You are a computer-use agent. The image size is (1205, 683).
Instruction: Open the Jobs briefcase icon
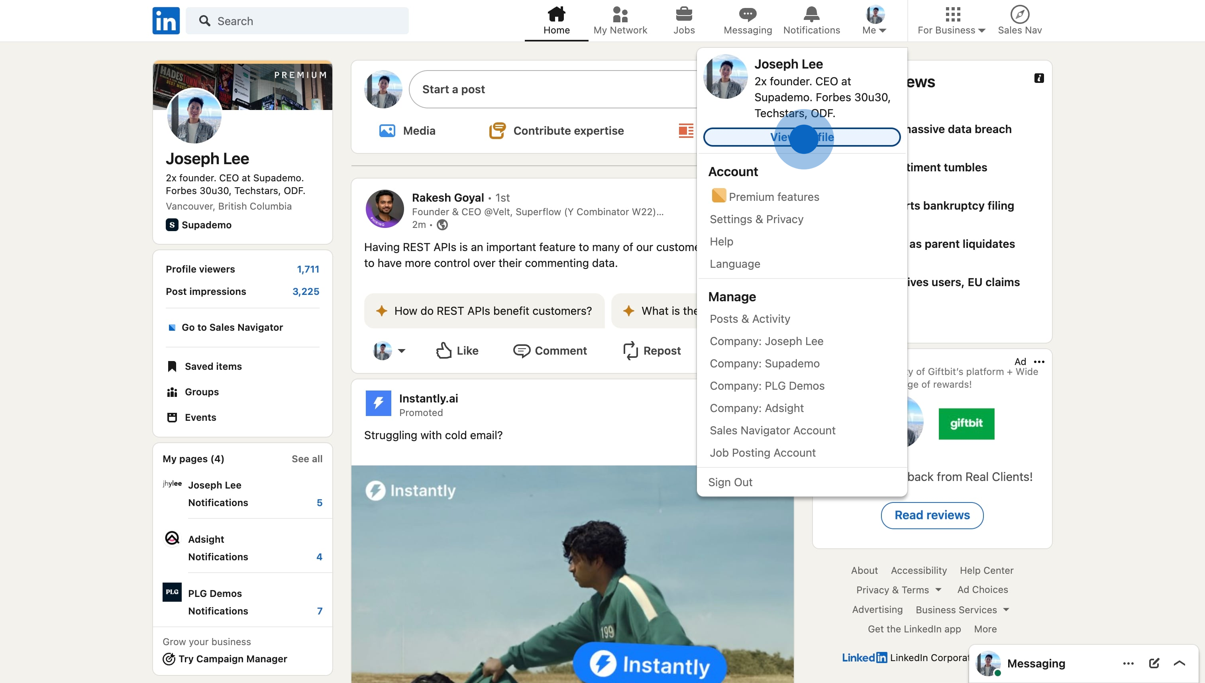tap(683, 14)
